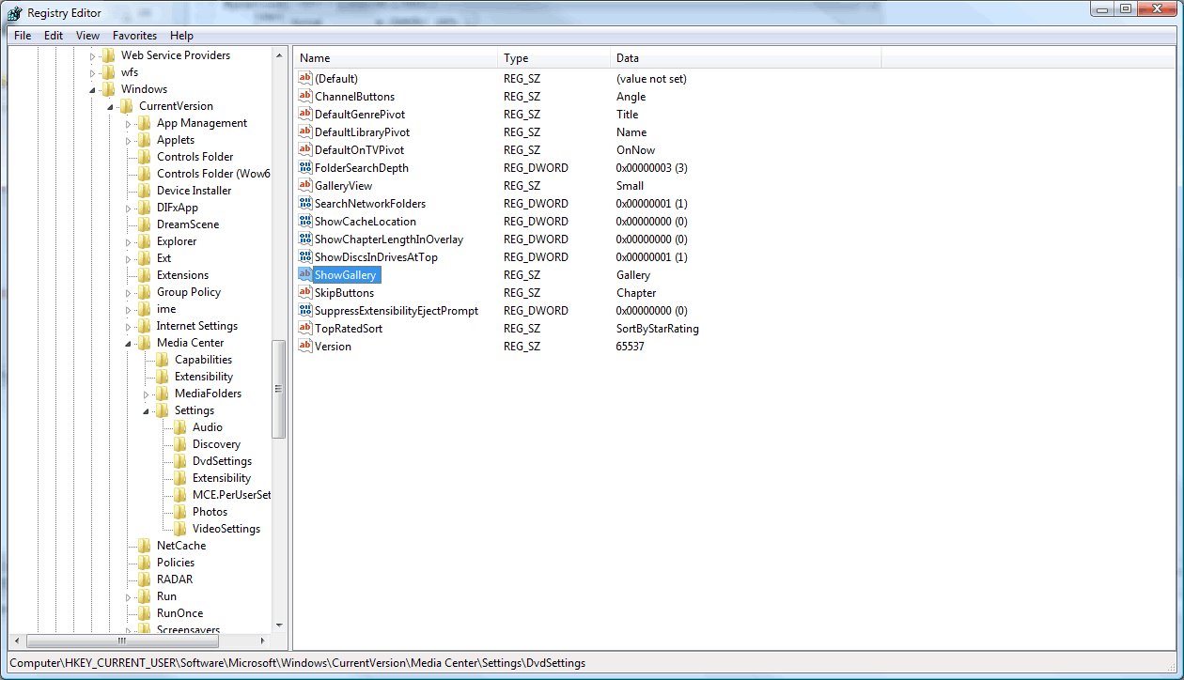The width and height of the screenshot is (1184, 680).
Task: Select the Web Service Providers key
Action: click(176, 55)
